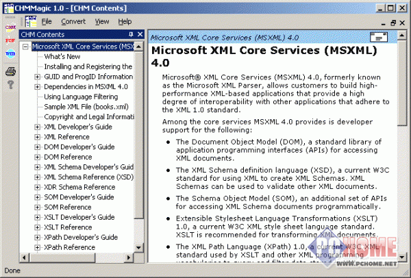Collapse the Microsoft XML Core Services root node
Image resolution: width=411 pixels, height=278 pixels.
click(25, 47)
